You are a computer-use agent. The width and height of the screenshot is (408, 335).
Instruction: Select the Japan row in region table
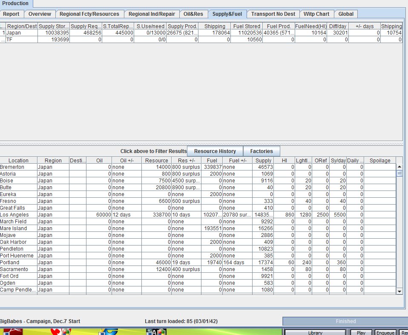pos(201,33)
